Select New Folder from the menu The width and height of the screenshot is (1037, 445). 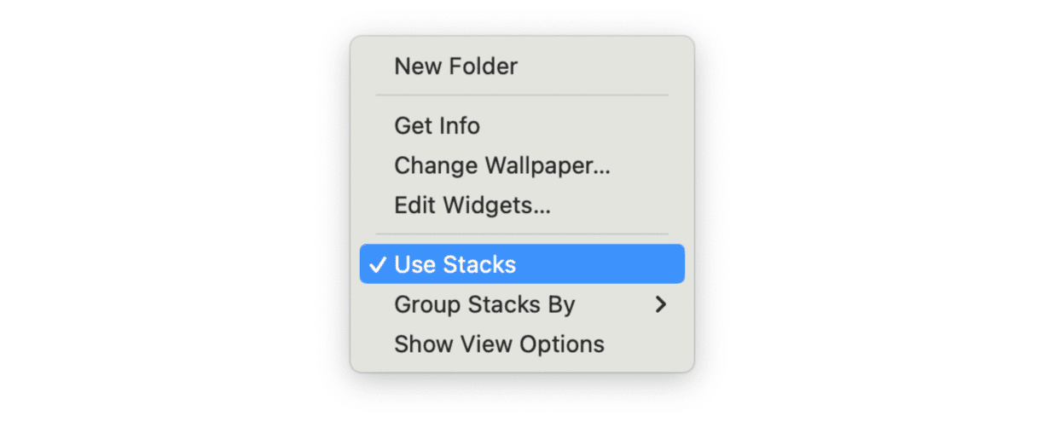pos(455,66)
